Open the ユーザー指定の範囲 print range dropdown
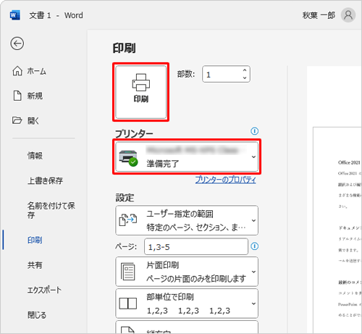Image resolution: width=362 pixels, height=334 pixels. click(x=187, y=220)
